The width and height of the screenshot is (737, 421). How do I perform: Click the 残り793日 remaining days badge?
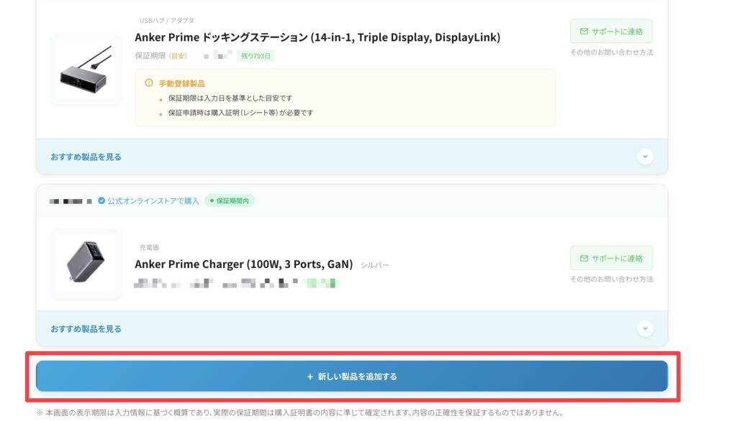click(256, 55)
